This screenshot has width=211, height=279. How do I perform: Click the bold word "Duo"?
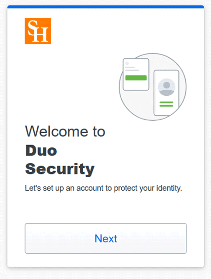[x=41, y=151]
